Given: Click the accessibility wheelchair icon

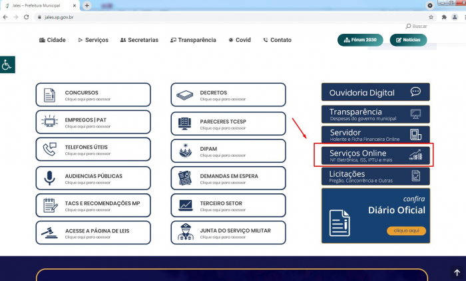Looking at the screenshot, I should 7,64.
